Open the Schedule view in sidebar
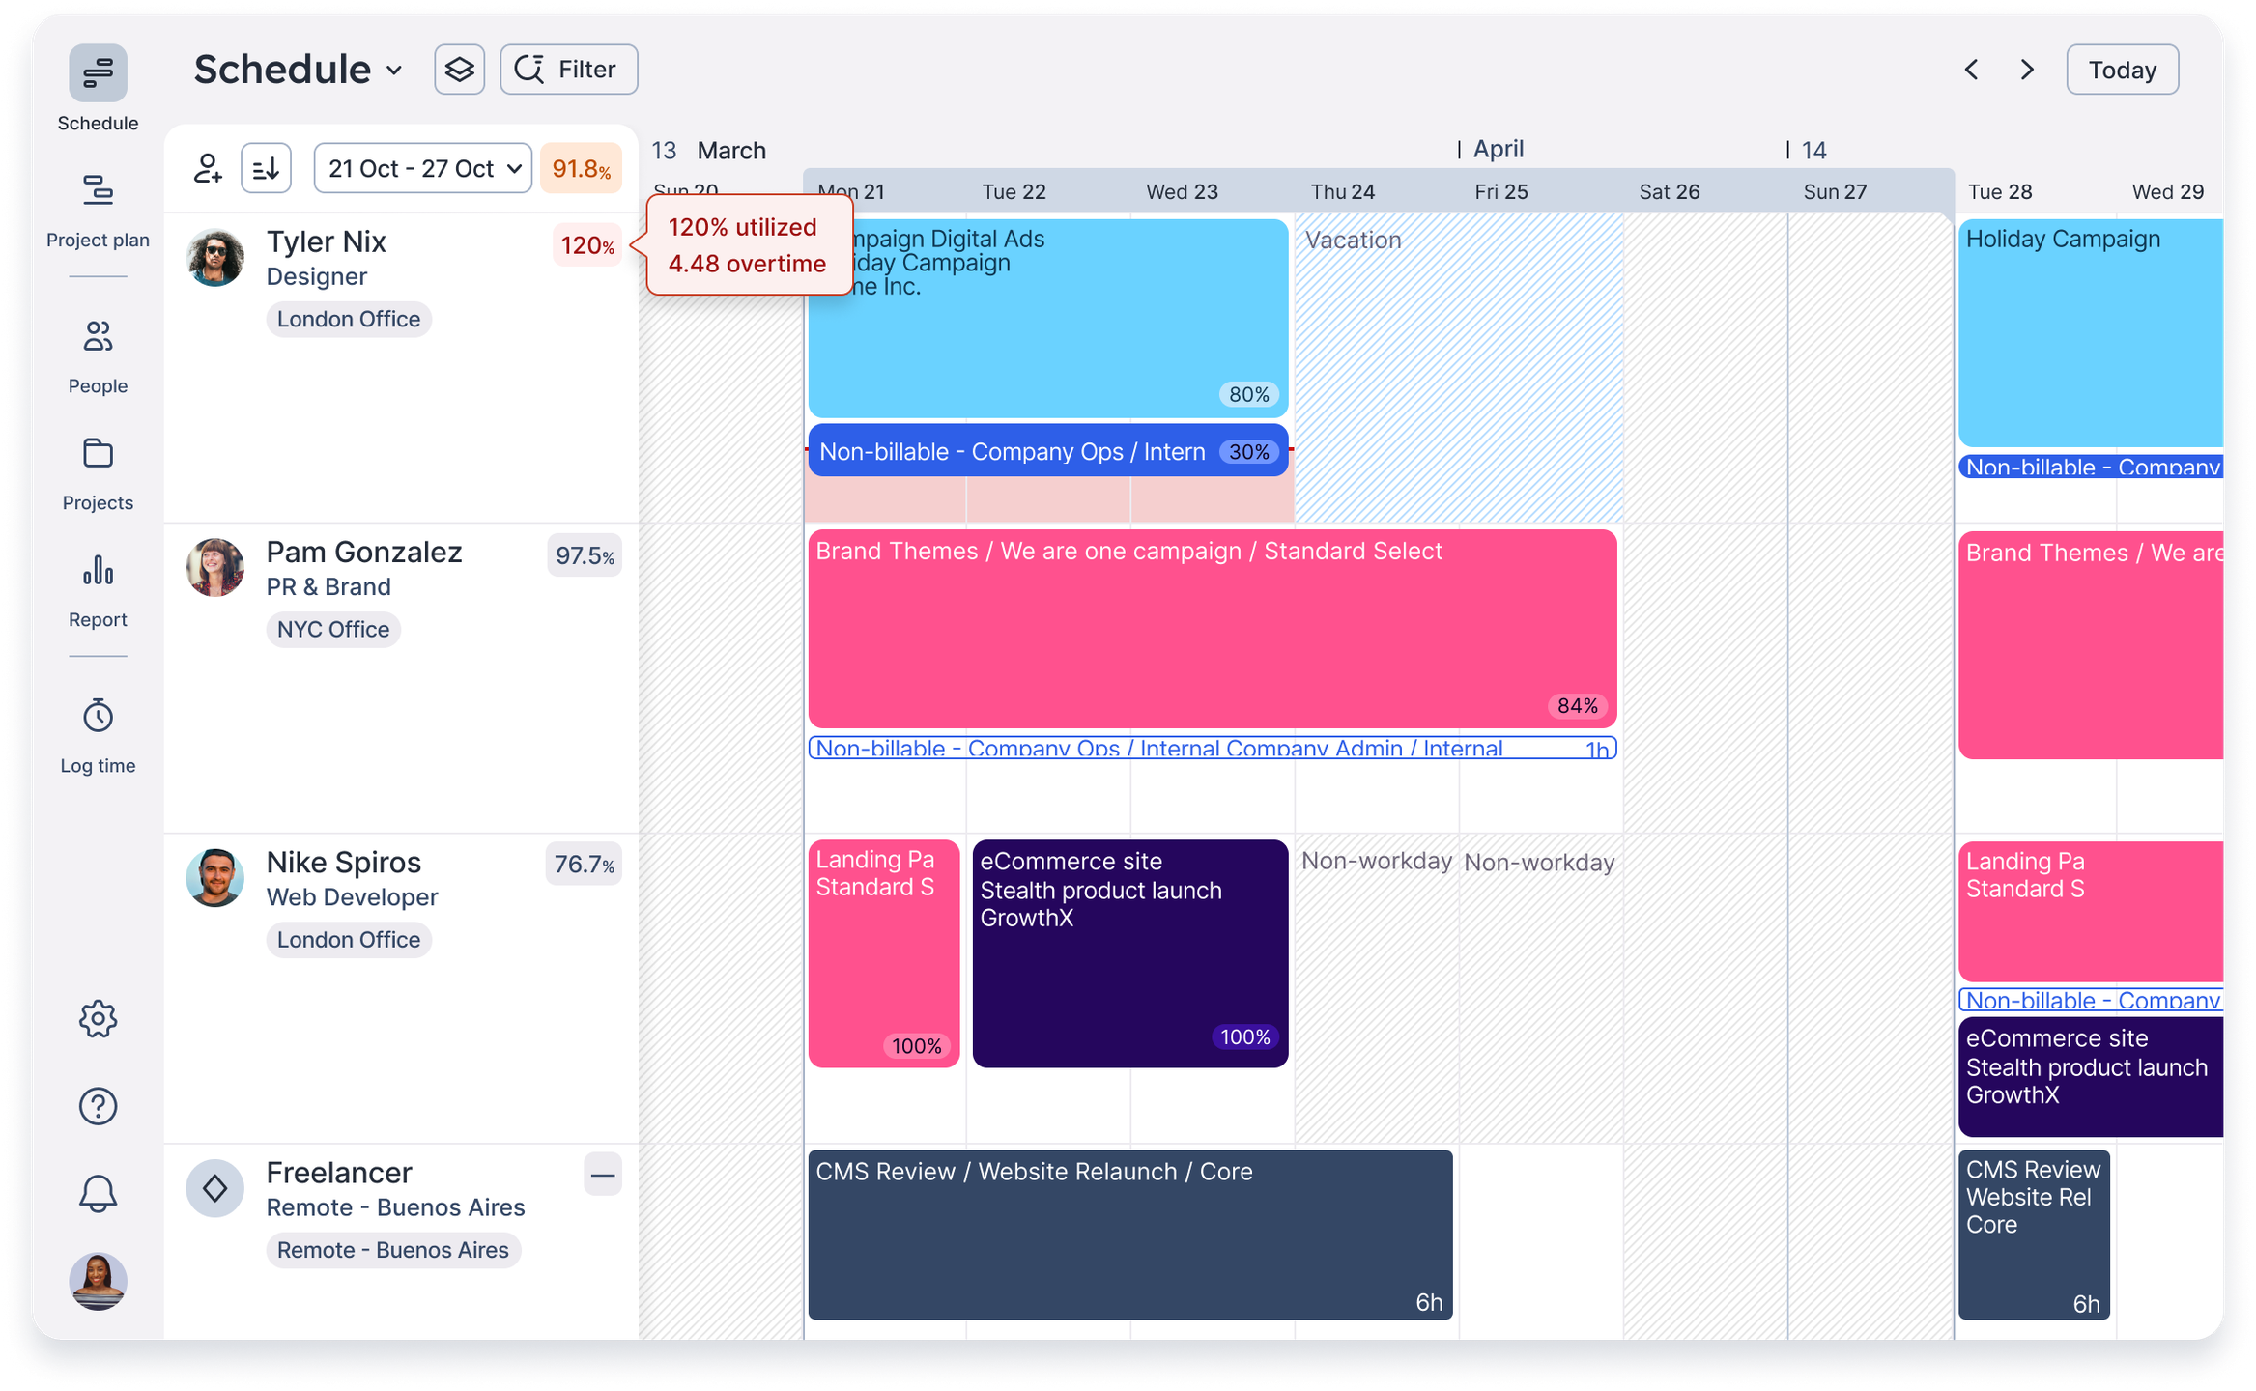 98,73
